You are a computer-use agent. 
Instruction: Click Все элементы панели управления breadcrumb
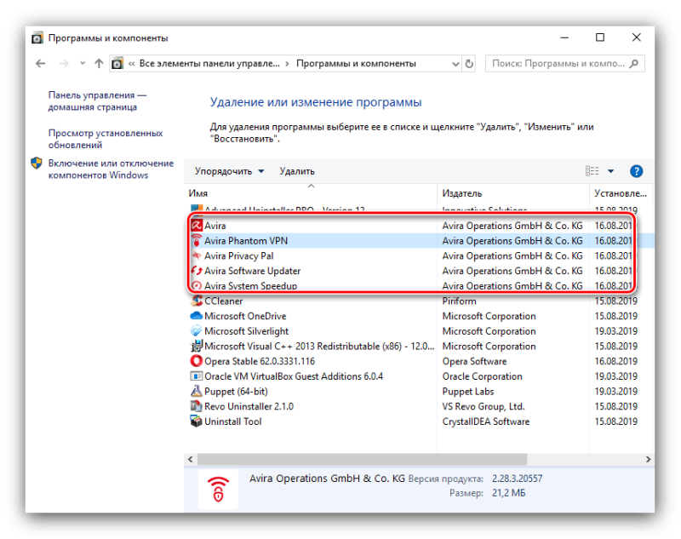[209, 64]
